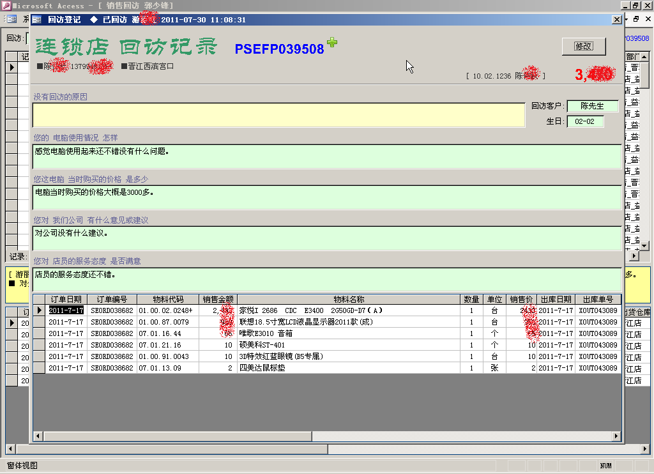The width and height of the screenshot is (654, 474).
Task: Select the 唯歌E3010 音箱 cell
Action: tap(349, 333)
